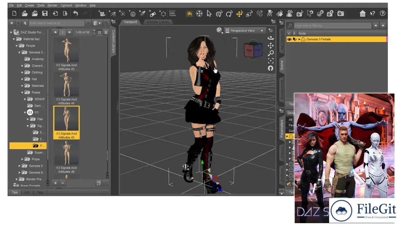Toggle visibility eye of Genesis 3 Female
402x226 pixels.
[x=290, y=39]
